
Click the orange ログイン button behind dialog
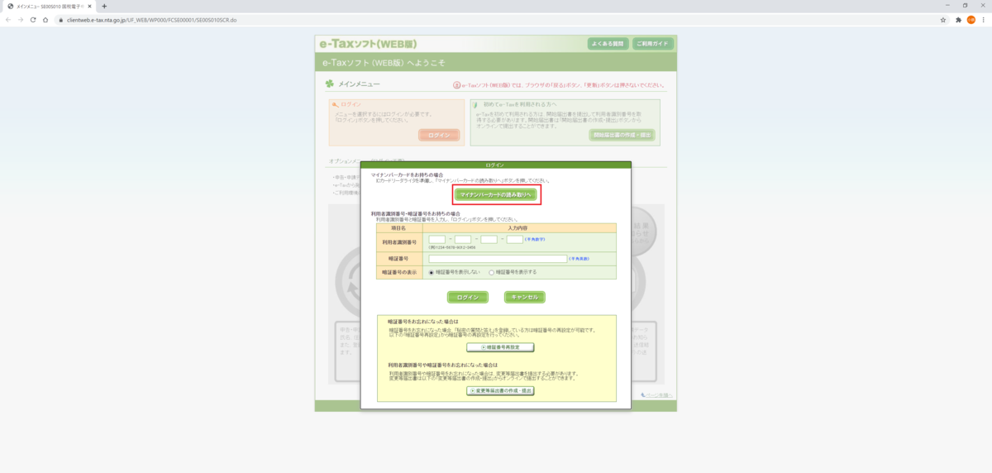tap(439, 135)
